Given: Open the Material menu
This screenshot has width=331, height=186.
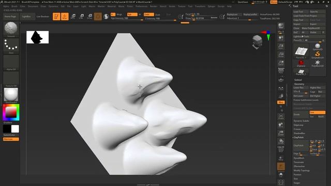Looking at the screenshot, I should pos(112,6).
